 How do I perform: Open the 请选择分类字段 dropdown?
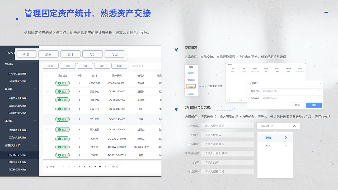[x=291, y=91]
